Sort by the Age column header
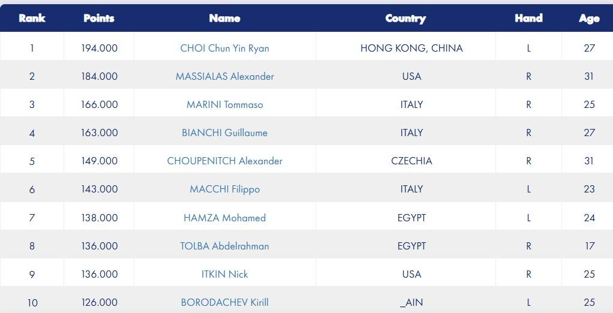613x313 pixels. click(589, 19)
